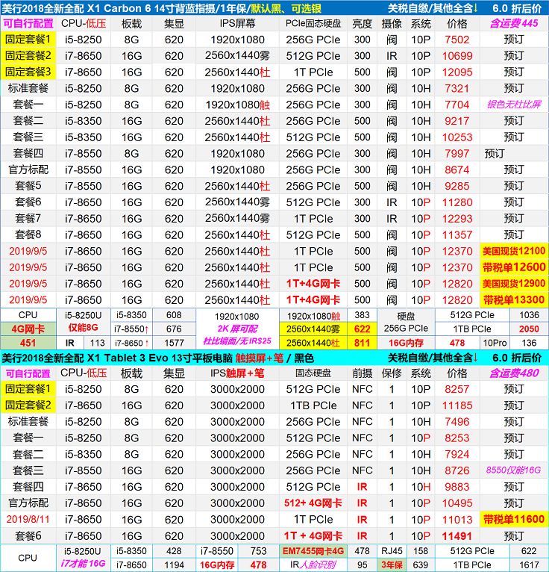The image size is (549, 572).
Task: Click the bold 11491 price cell
Action: 457,536
